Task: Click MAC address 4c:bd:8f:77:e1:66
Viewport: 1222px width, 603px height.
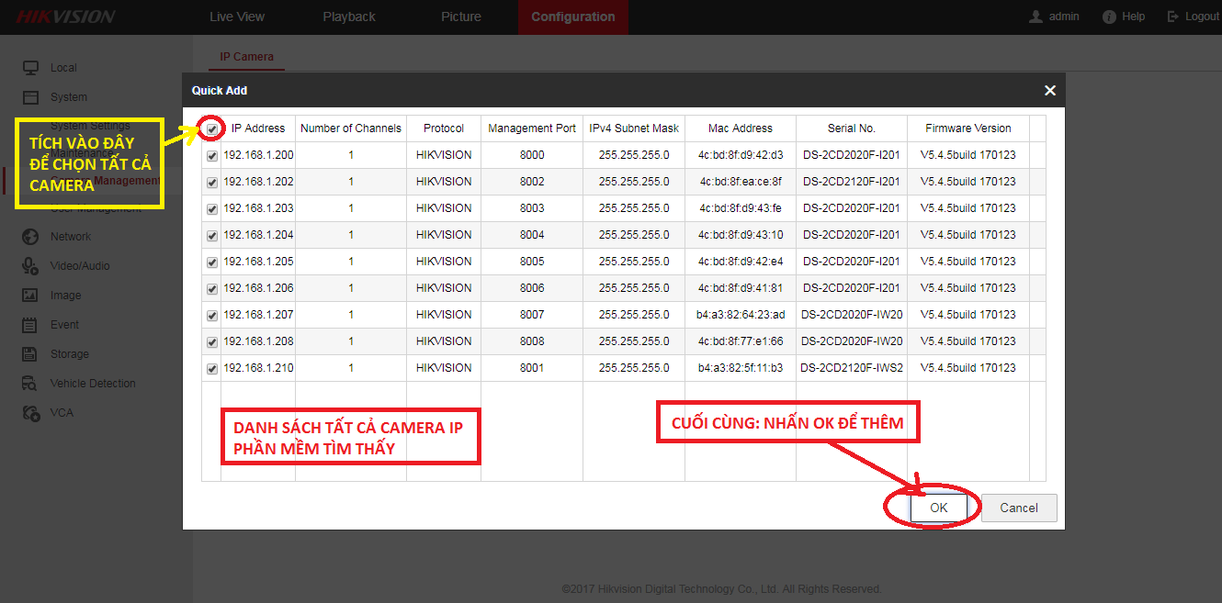Action: click(741, 341)
